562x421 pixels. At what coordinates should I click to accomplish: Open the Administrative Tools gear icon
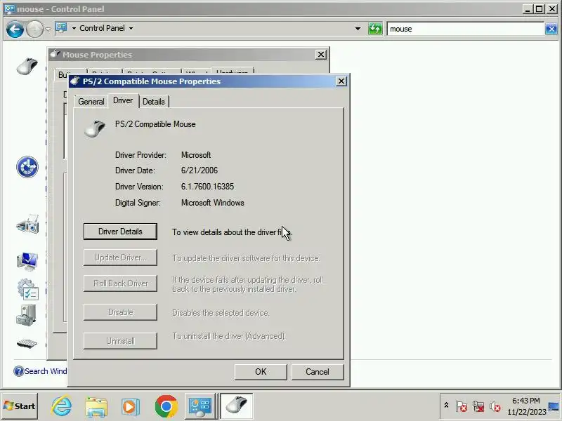[x=27, y=289]
